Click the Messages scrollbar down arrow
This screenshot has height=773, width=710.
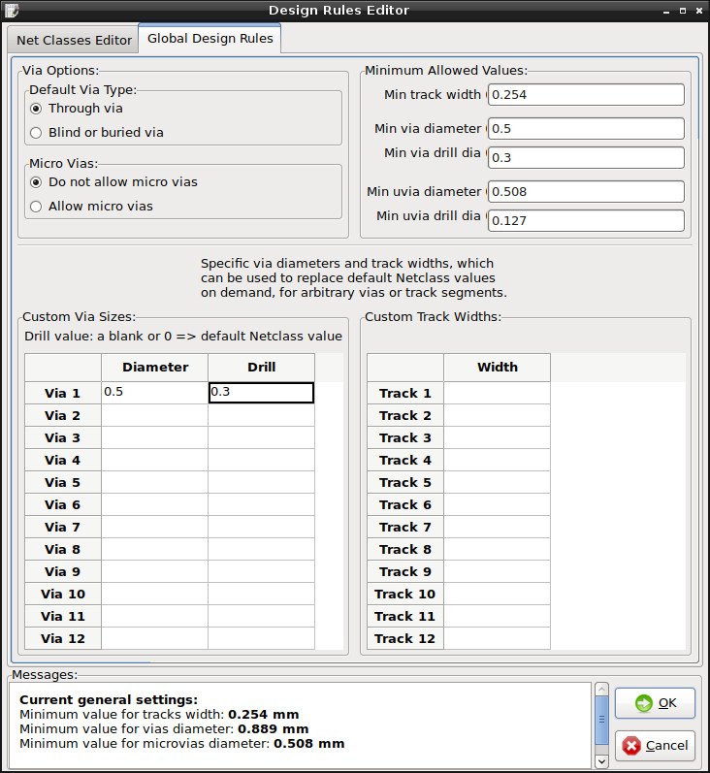(601, 761)
